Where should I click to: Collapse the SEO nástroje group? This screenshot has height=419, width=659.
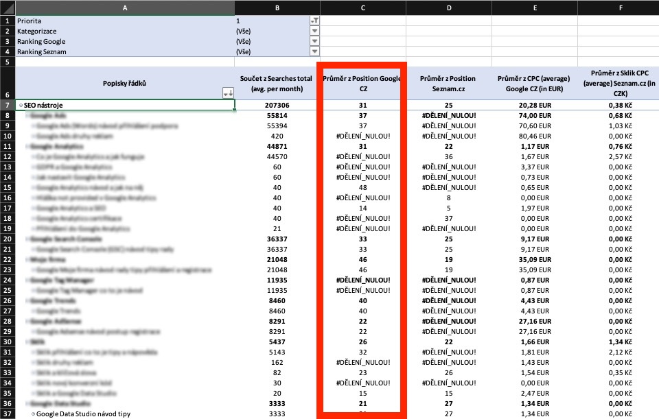click(21, 106)
